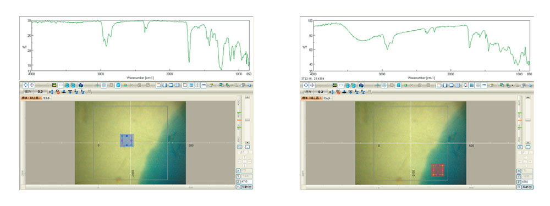Click the globe mapping icon in left toolbar
550x206 pixels.
coord(81,85)
